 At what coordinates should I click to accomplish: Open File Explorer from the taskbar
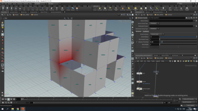click(13, 109)
